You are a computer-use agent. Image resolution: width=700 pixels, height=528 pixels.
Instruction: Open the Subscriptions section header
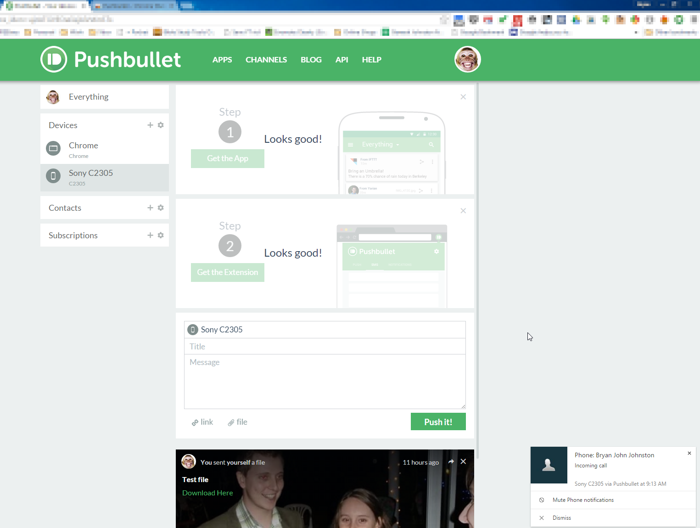click(x=73, y=236)
